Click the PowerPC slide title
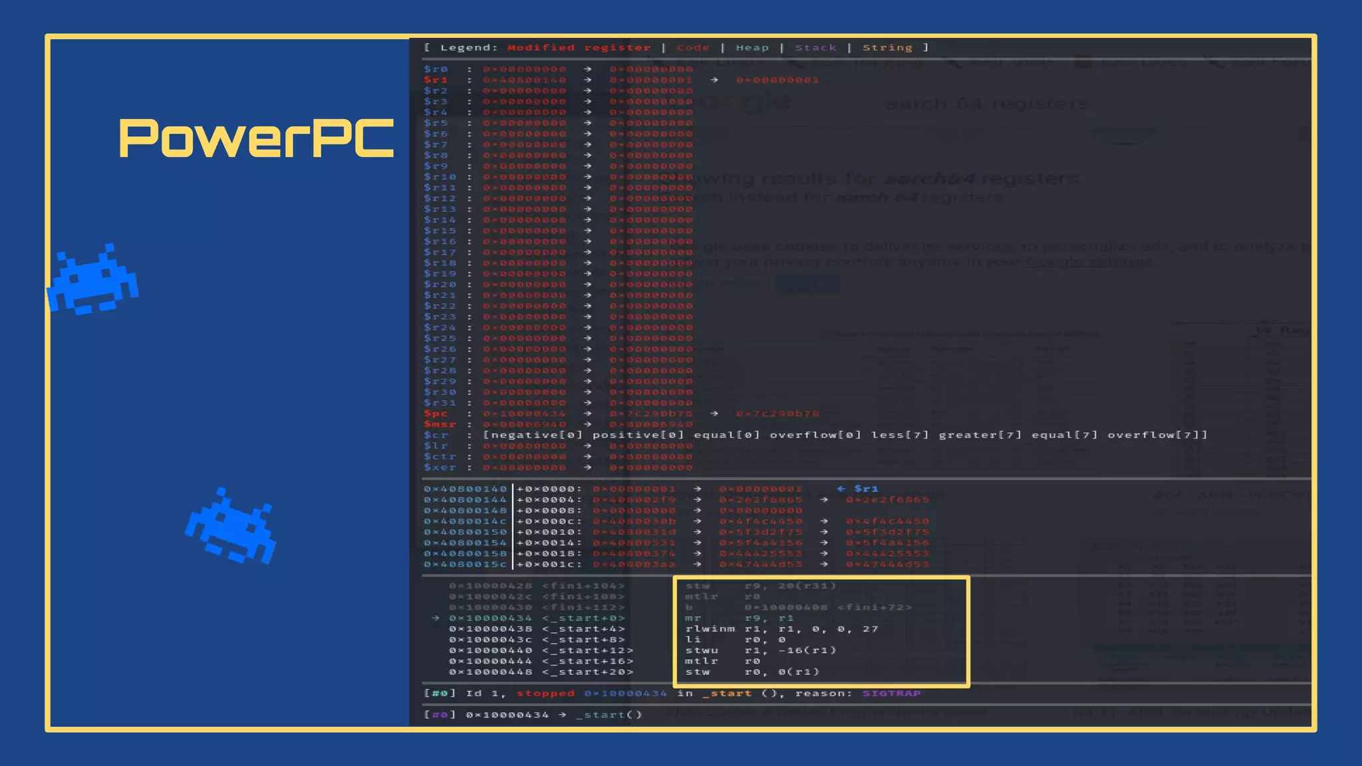1362x766 pixels. pyautogui.click(x=256, y=139)
